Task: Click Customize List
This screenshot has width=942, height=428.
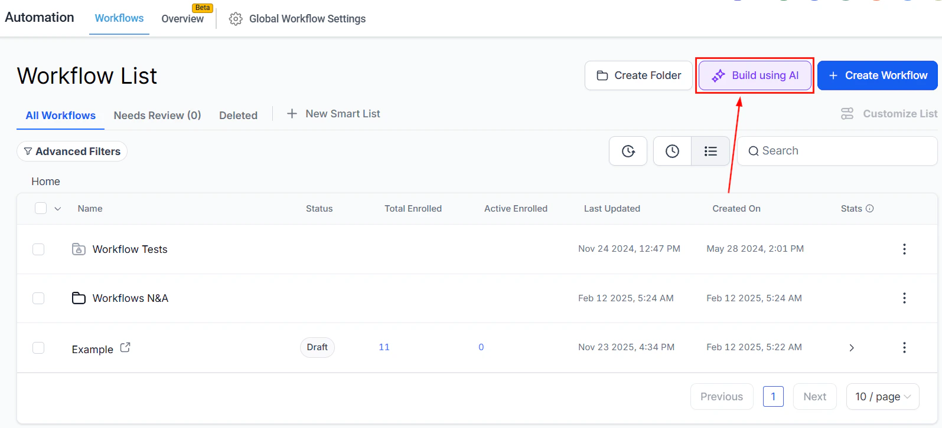Action: tap(889, 114)
